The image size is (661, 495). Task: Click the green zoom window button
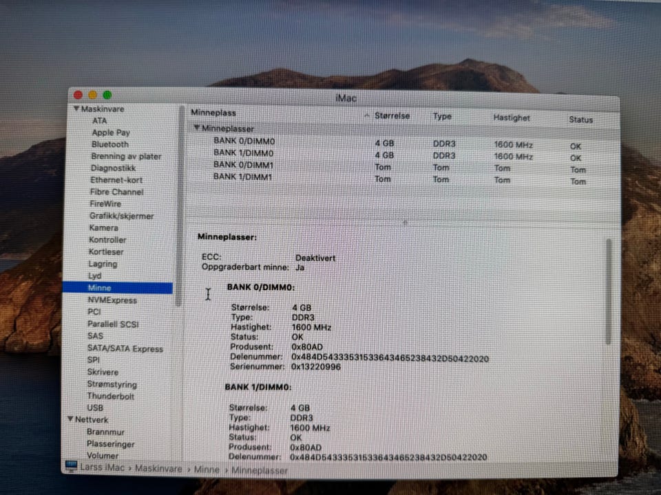click(x=107, y=95)
